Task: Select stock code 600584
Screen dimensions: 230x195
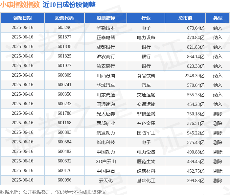Action: tap(64, 142)
